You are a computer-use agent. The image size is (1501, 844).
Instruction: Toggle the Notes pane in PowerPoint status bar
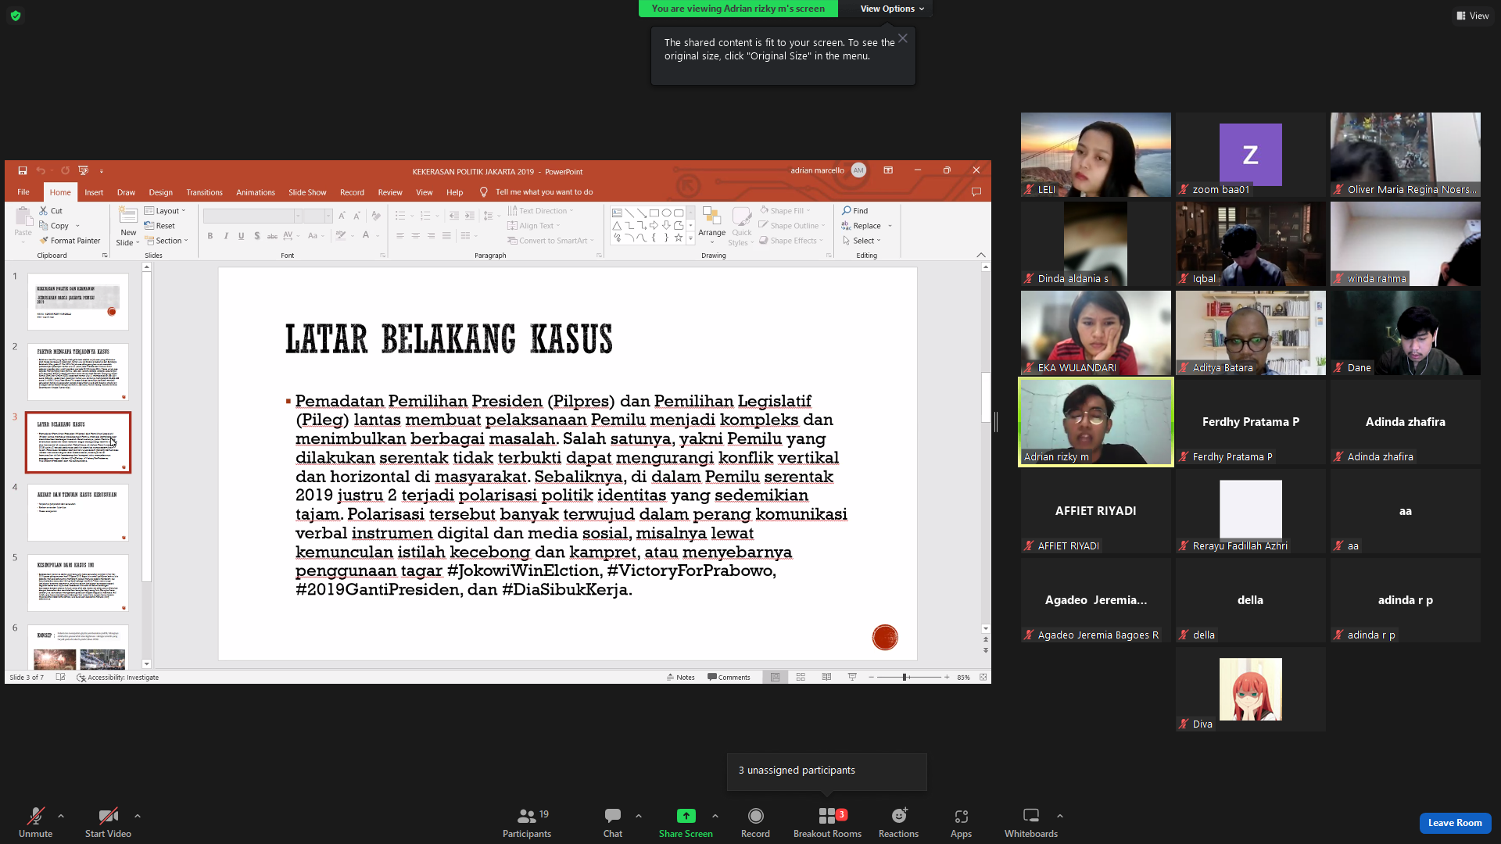click(680, 678)
